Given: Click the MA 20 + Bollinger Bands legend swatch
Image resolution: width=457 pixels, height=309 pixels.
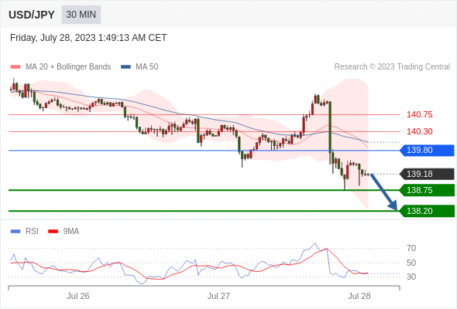Looking at the screenshot, I should click(x=15, y=67).
